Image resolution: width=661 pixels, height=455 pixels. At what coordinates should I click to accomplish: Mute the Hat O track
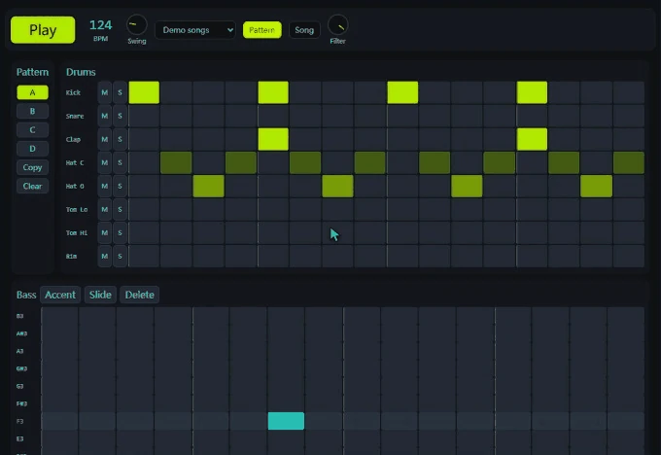[105, 186]
